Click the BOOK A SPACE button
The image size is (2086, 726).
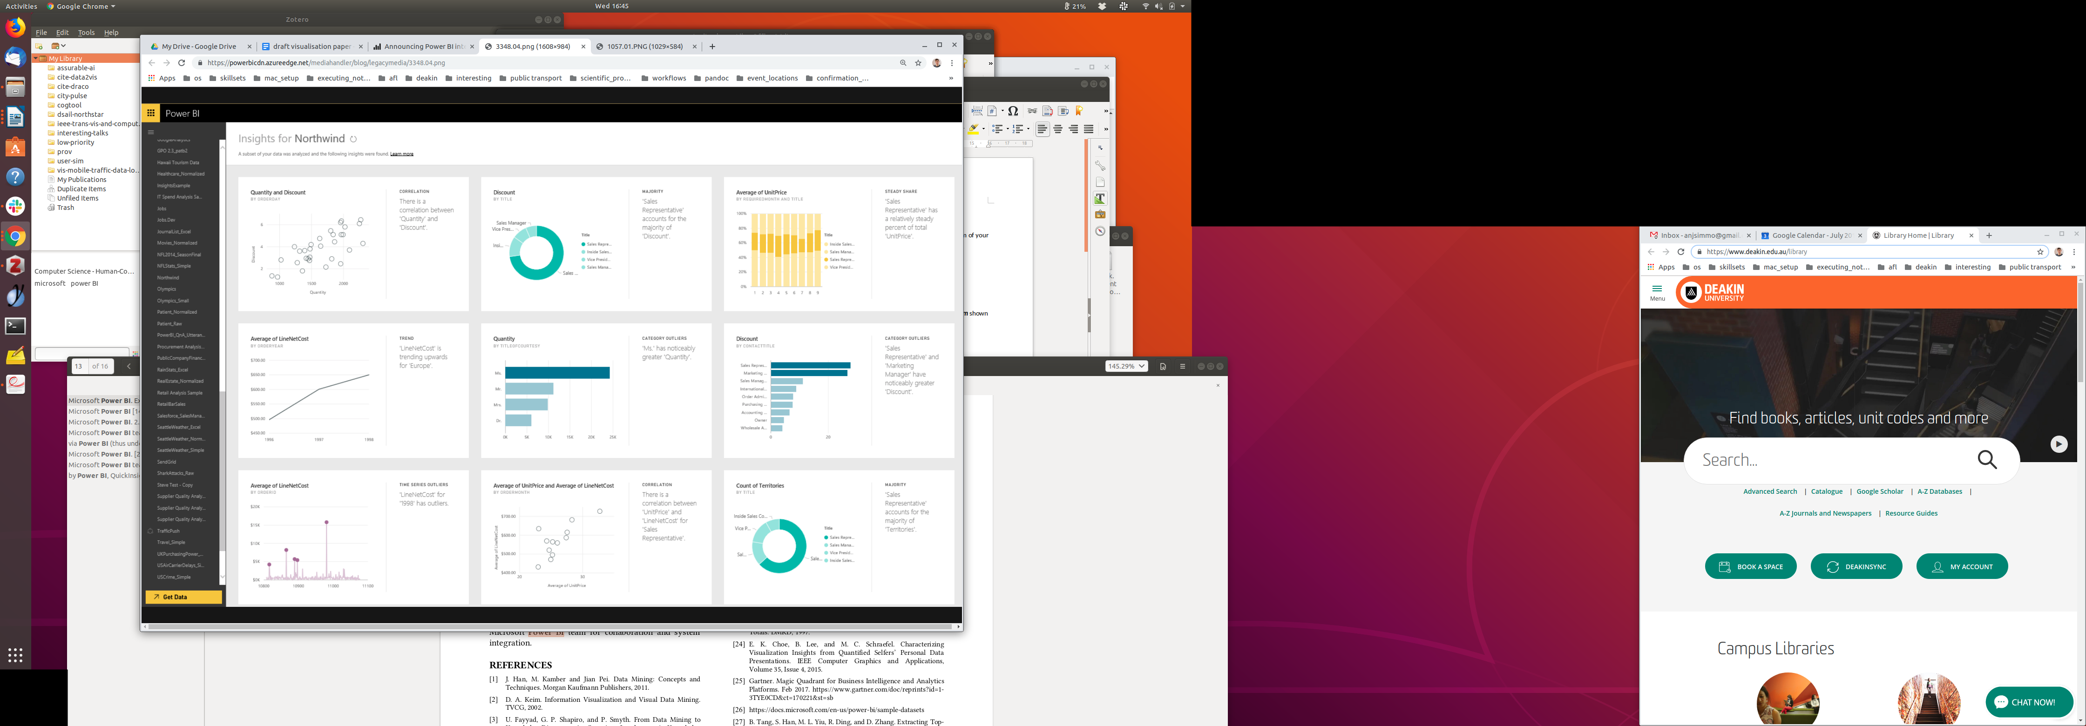(1750, 566)
